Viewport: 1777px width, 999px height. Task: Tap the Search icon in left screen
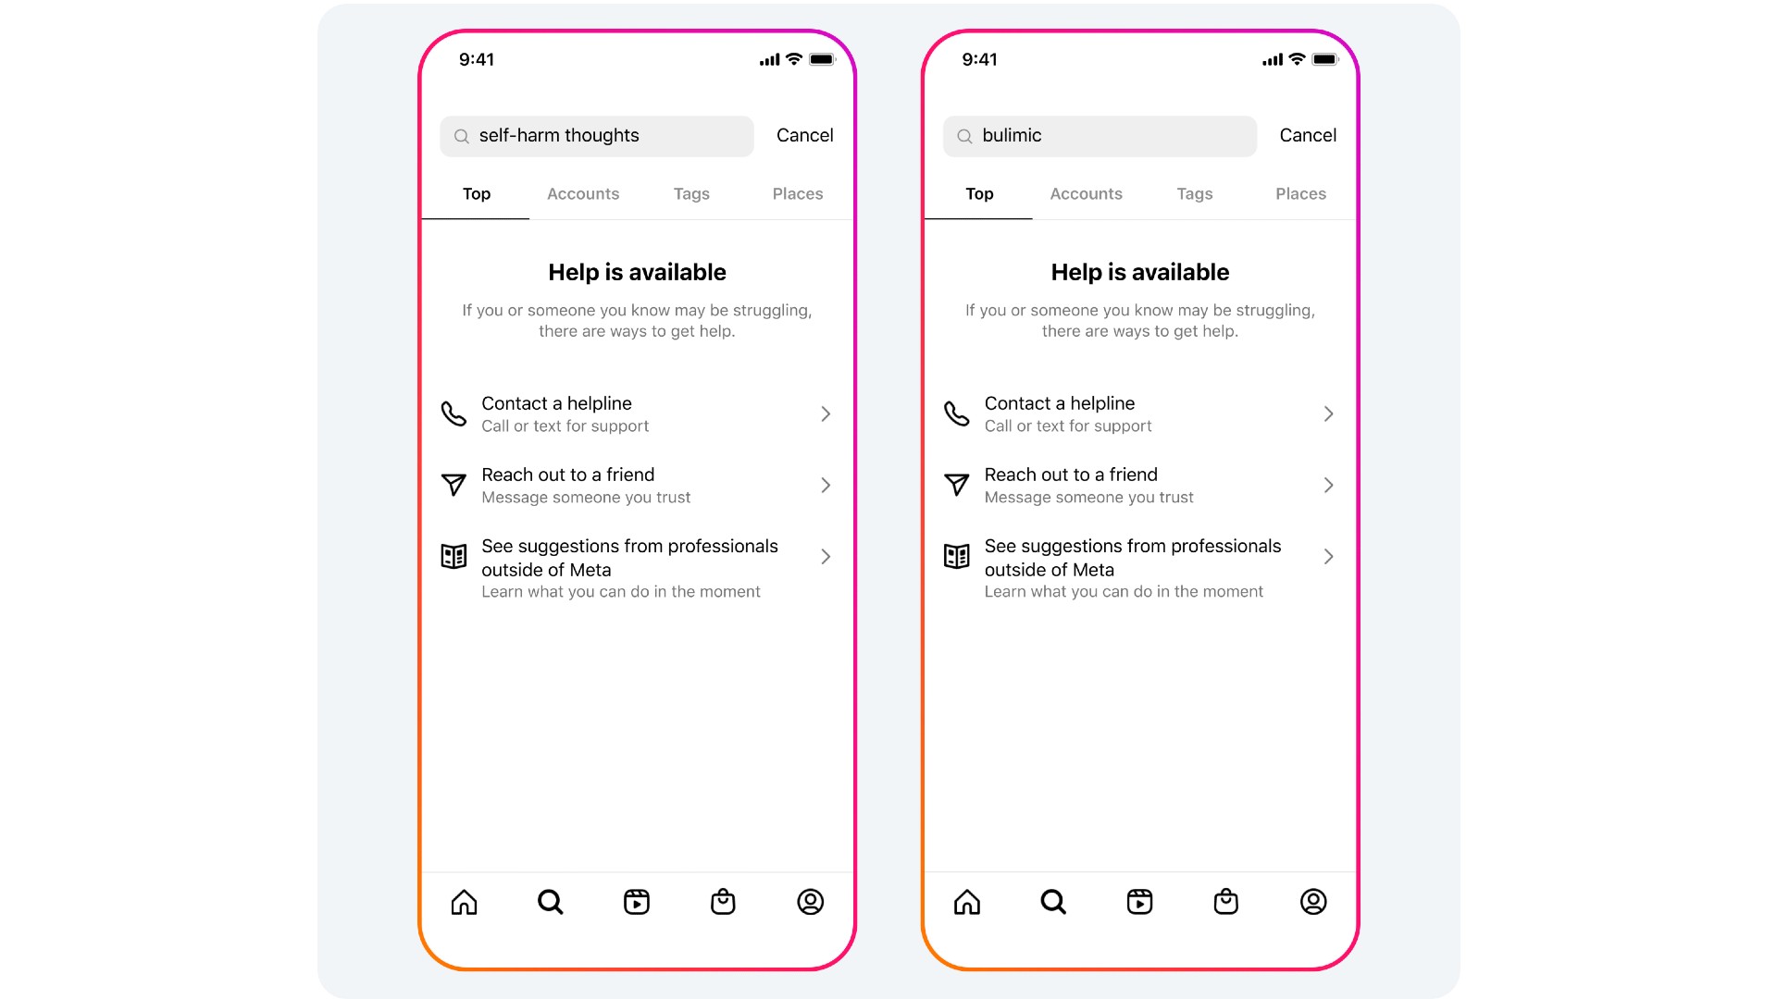tap(551, 903)
